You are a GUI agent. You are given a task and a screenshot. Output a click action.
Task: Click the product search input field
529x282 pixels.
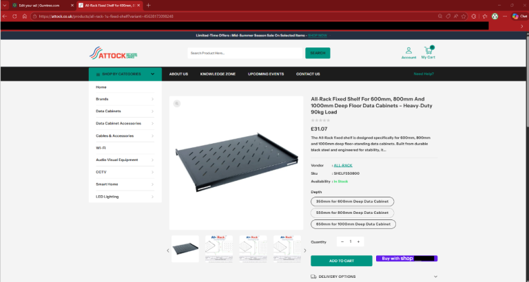click(245, 53)
